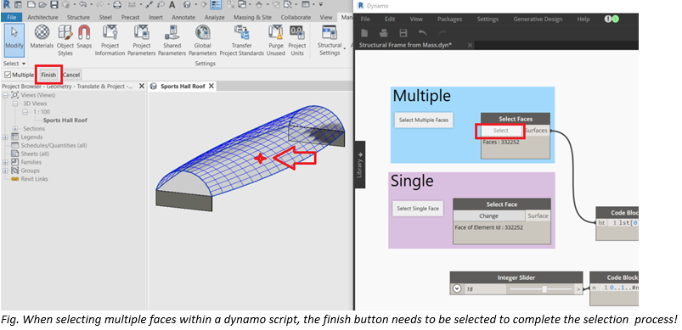682x330 pixels.
Task: Open Structural Settings
Action: click(x=330, y=40)
